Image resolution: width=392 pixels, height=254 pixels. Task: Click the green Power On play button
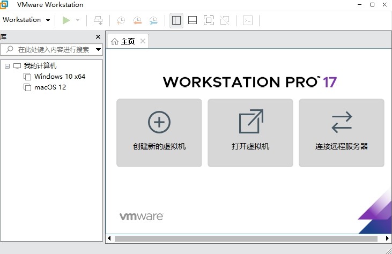66,20
